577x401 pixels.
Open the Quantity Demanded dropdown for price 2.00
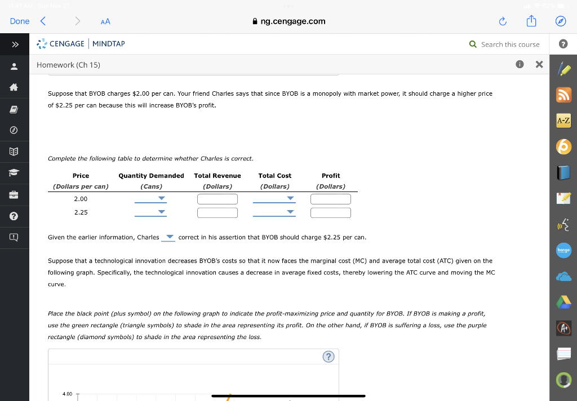(150, 199)
